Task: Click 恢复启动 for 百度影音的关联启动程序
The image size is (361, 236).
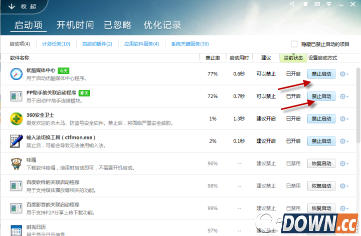Action: click(x=321, y=208)
